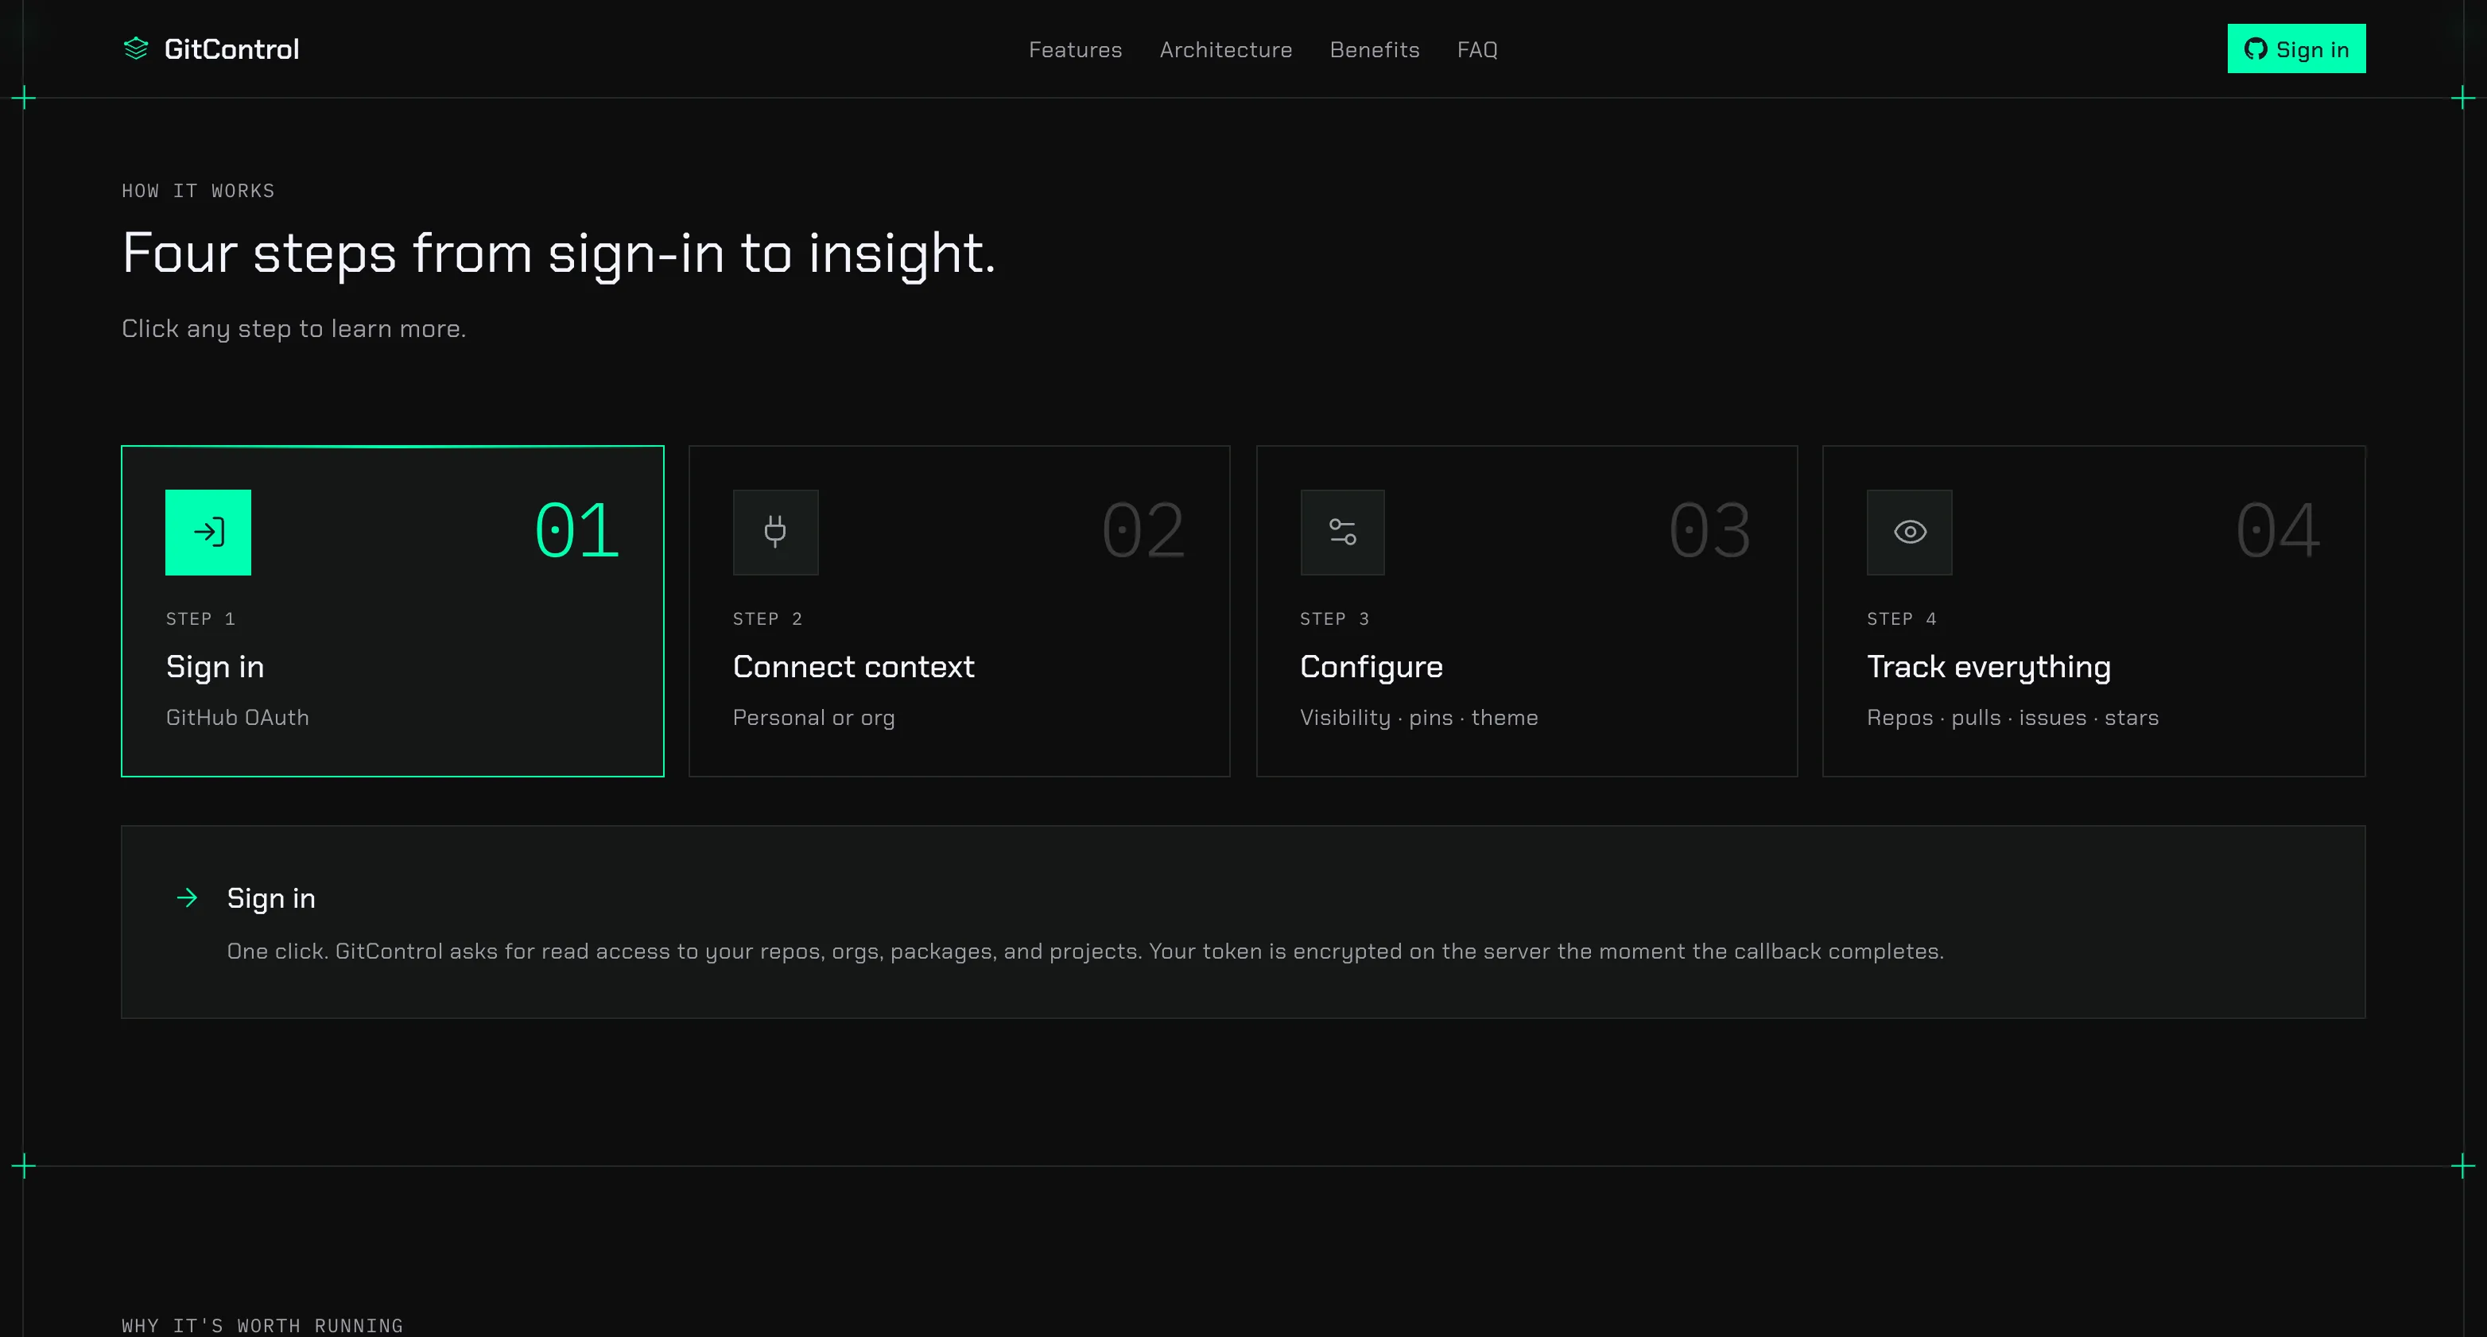Click the faded 02 number
Image resolution: width=2487 pixels, height=1337 pixels.
click(x=1143, y=530)
